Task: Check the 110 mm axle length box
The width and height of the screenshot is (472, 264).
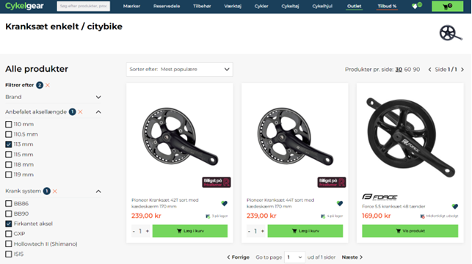Action: (9, 124)
